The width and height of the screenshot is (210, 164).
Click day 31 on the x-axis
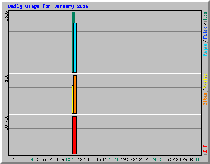pos(197,159)
